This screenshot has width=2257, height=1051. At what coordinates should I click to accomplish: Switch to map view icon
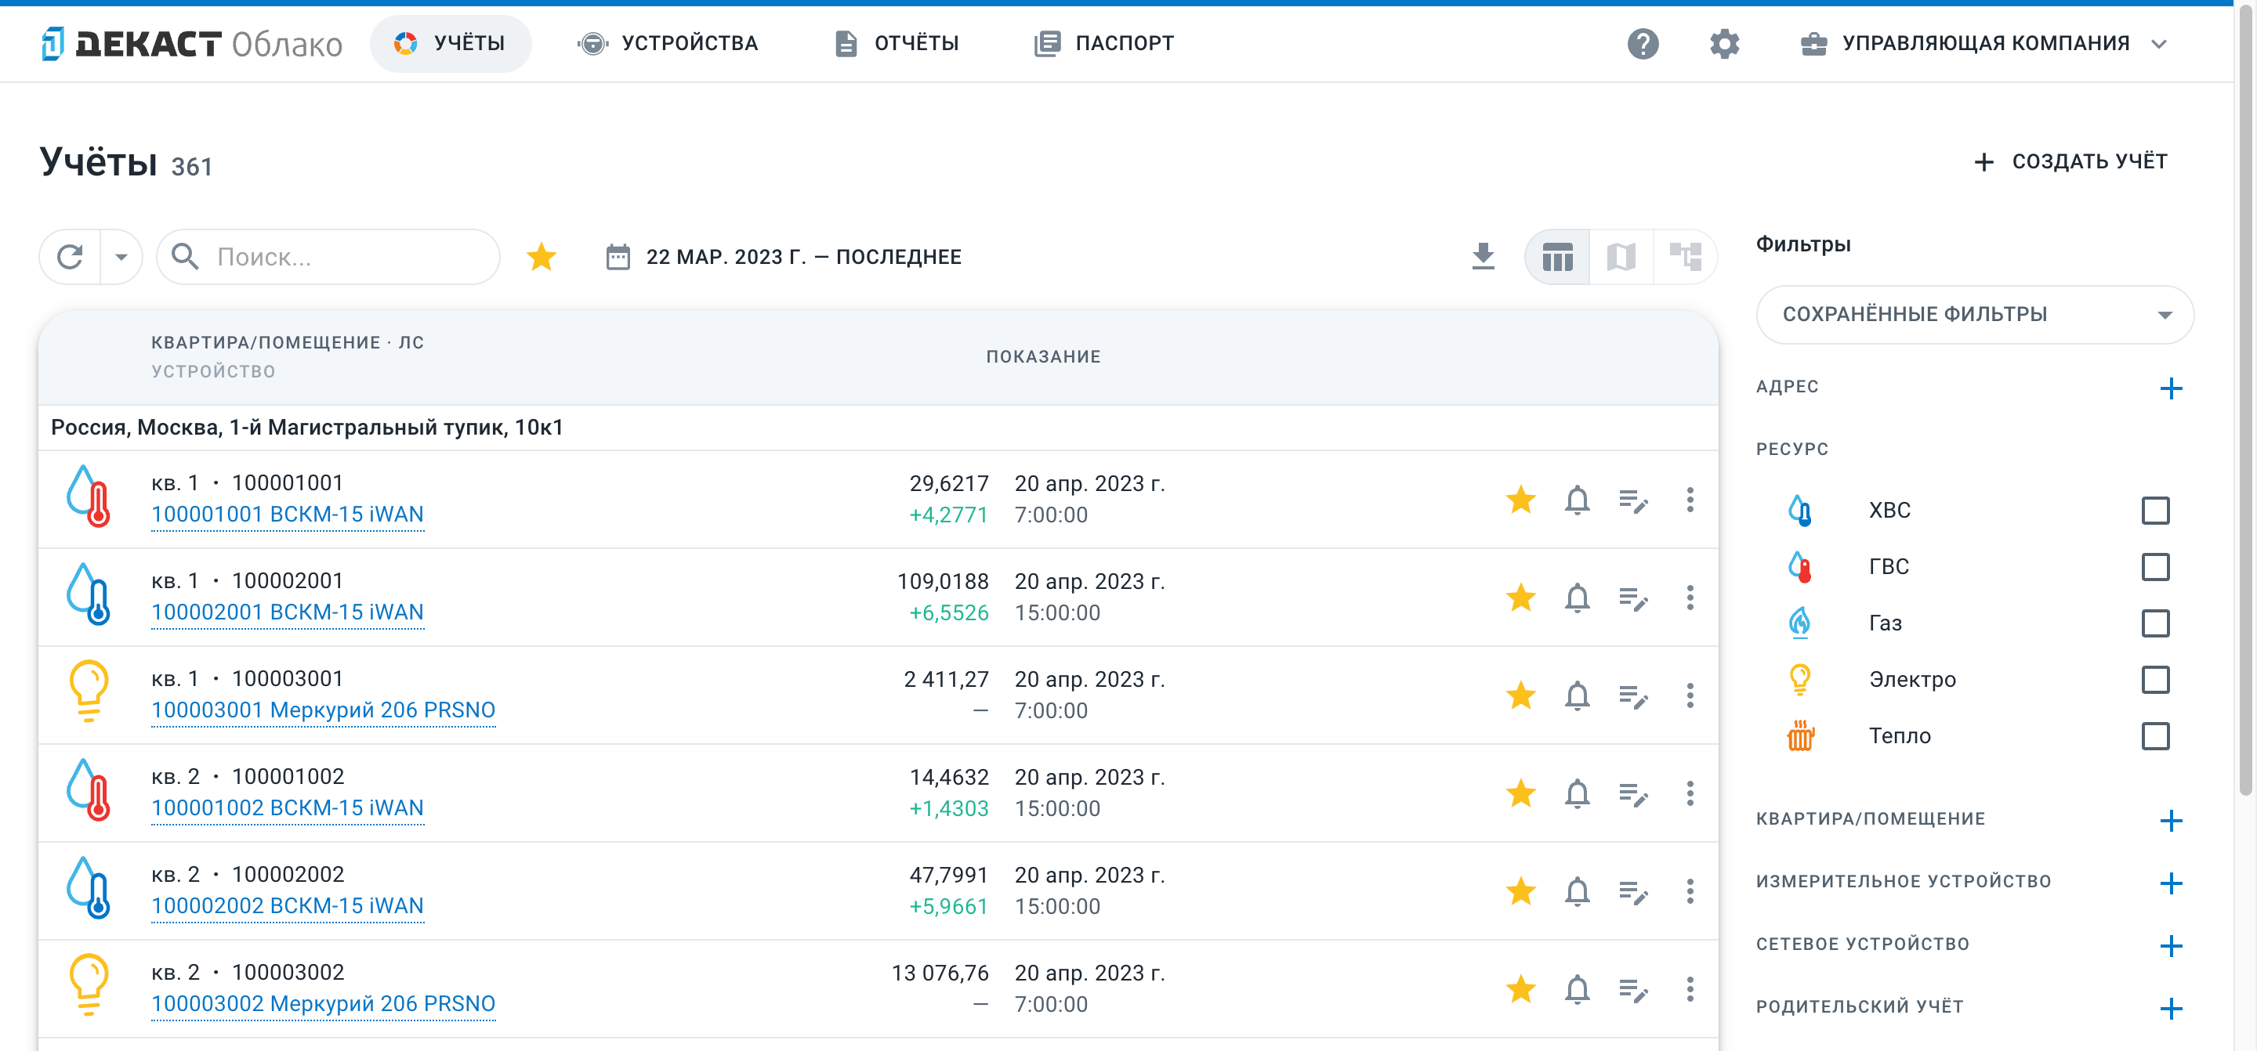(x=1621, y=257)
